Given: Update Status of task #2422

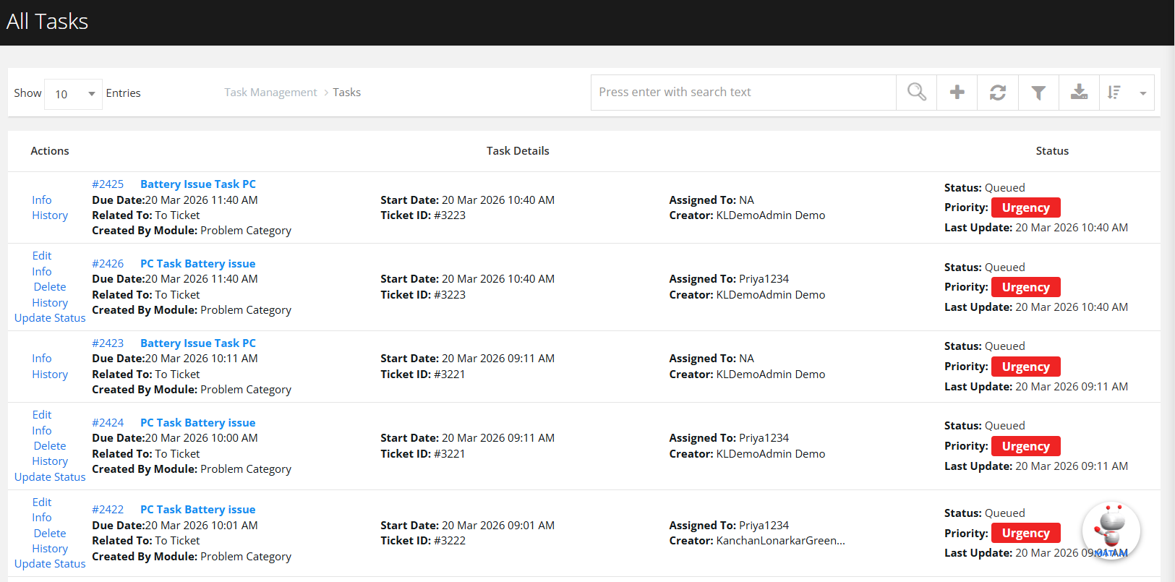Looking at the screenshot, I should (x=50, y=564).
